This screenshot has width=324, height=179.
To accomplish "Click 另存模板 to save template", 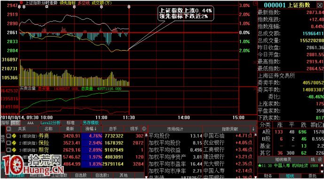I will coord(91,123).
